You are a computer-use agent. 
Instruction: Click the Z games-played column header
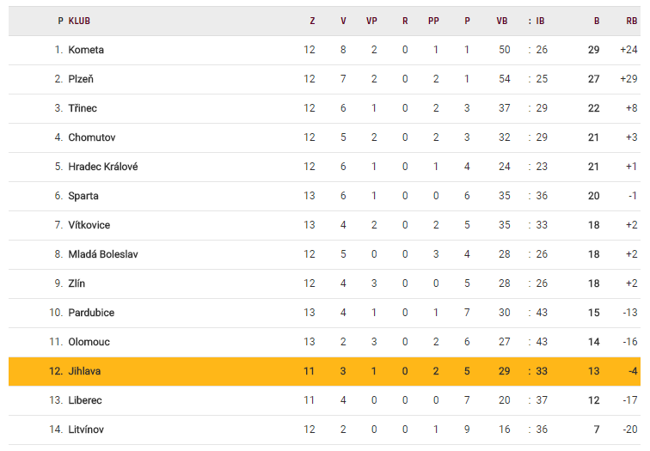[312, 21]
